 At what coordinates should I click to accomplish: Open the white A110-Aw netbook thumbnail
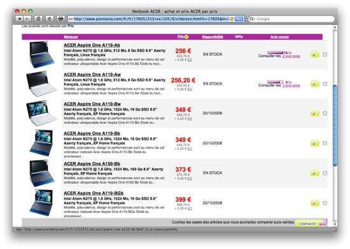pos(41,84)
